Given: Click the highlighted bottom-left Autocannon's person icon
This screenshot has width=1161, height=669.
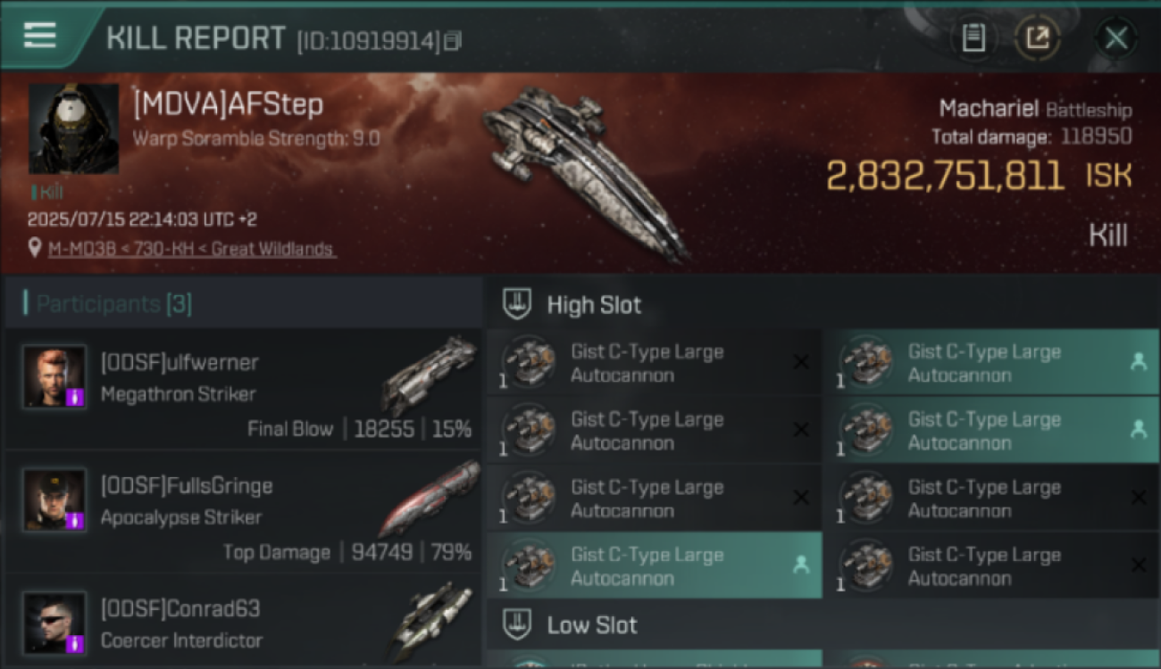Looking at the screenshot, I should pos(801,565).
